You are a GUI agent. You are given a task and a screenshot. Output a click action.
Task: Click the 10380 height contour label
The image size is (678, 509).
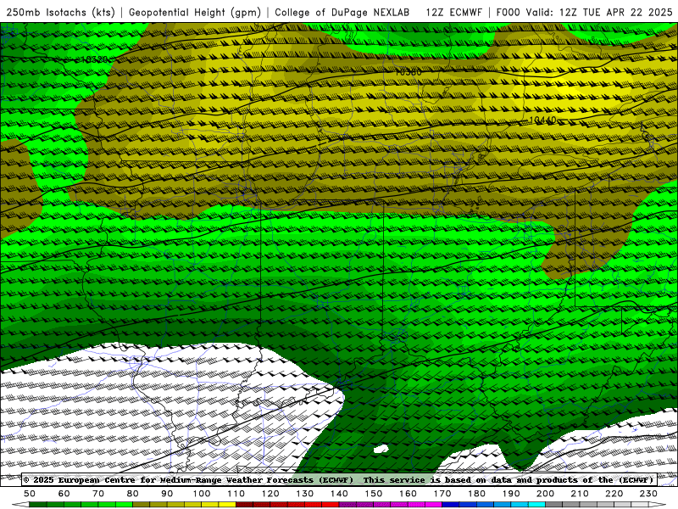[x=408, y=72]
